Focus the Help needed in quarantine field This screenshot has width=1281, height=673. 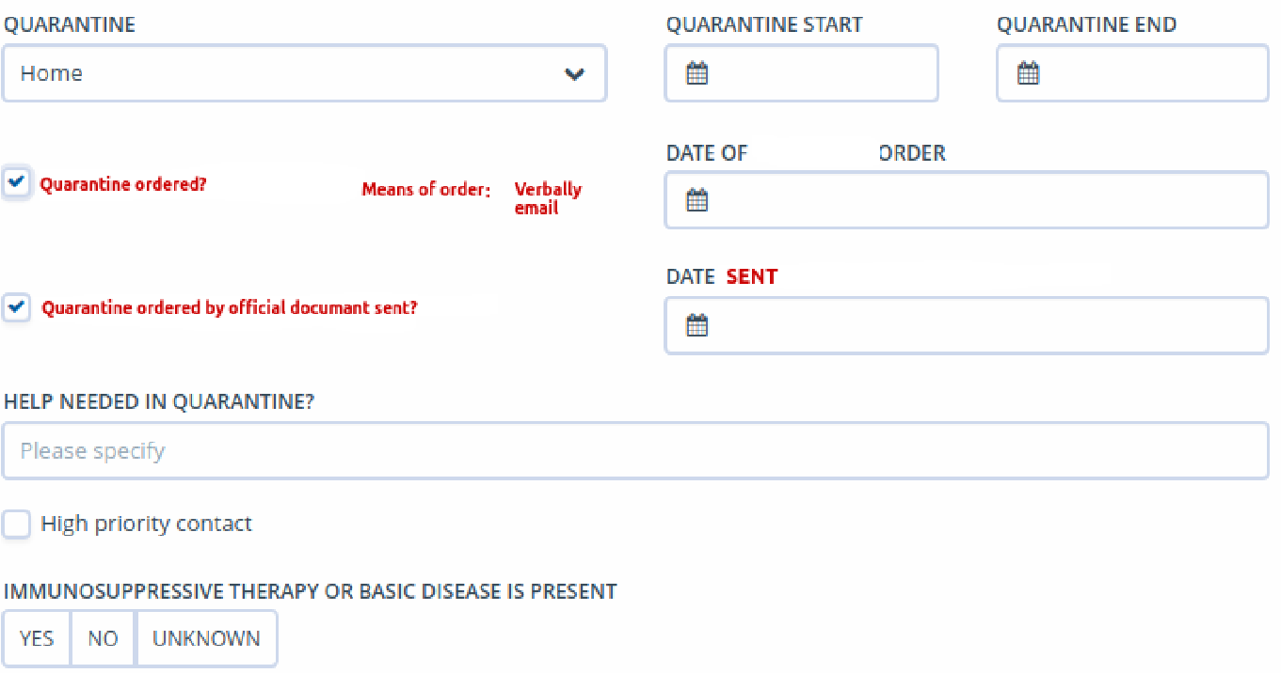[x=635, y=451]
